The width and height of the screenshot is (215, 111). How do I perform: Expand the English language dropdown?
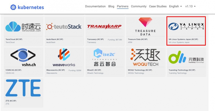coord(175,6)
